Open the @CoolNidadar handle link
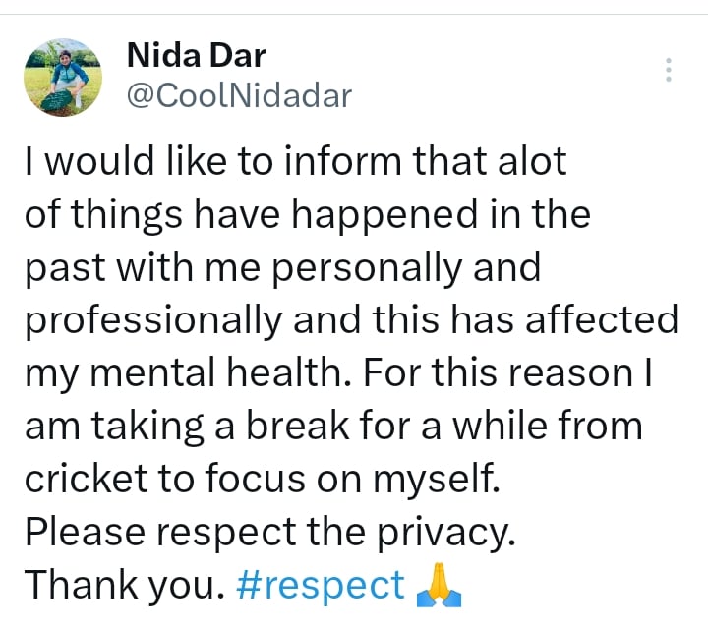The height and width of the screenshot is (628, 708). [239, 95]
